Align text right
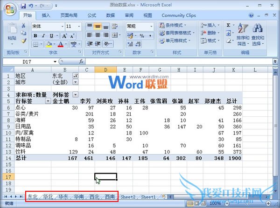 pos(106,35)
